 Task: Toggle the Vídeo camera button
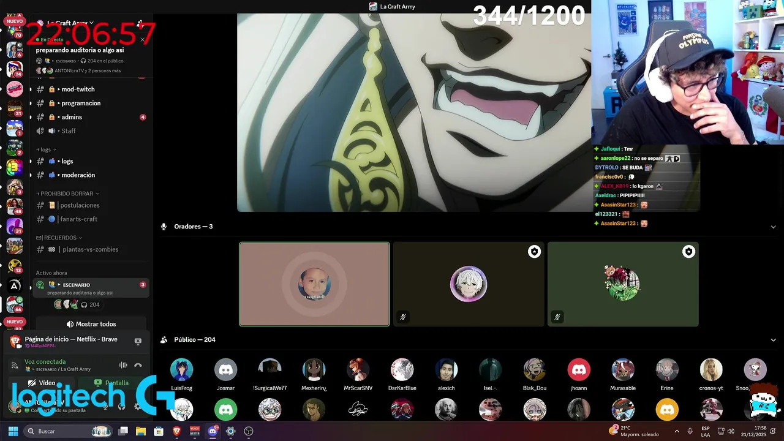(41, 383)
